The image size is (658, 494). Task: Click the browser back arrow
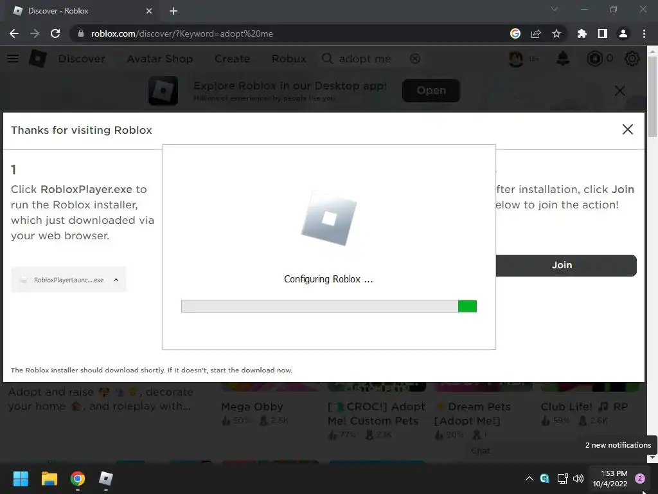click(14, 33)
